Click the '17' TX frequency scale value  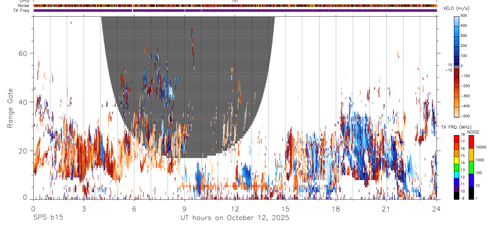(463, 141)
